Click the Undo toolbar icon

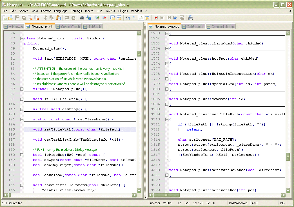point(67,17)
